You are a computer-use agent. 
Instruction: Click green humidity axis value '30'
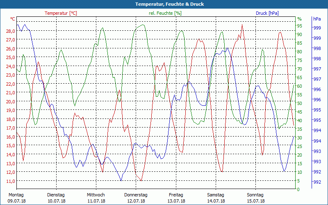(300, 138)
